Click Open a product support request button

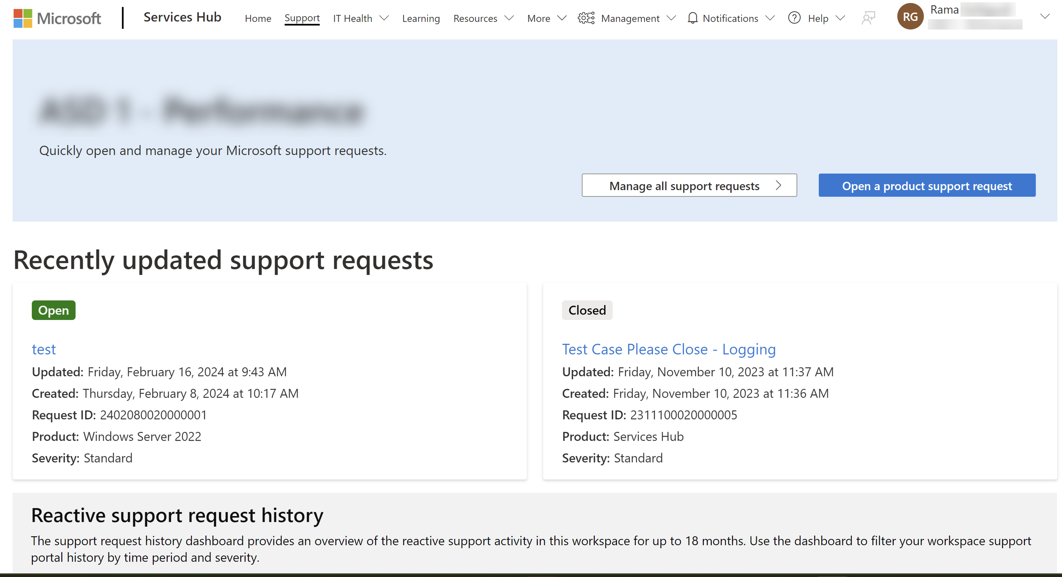tap(927, 185)
